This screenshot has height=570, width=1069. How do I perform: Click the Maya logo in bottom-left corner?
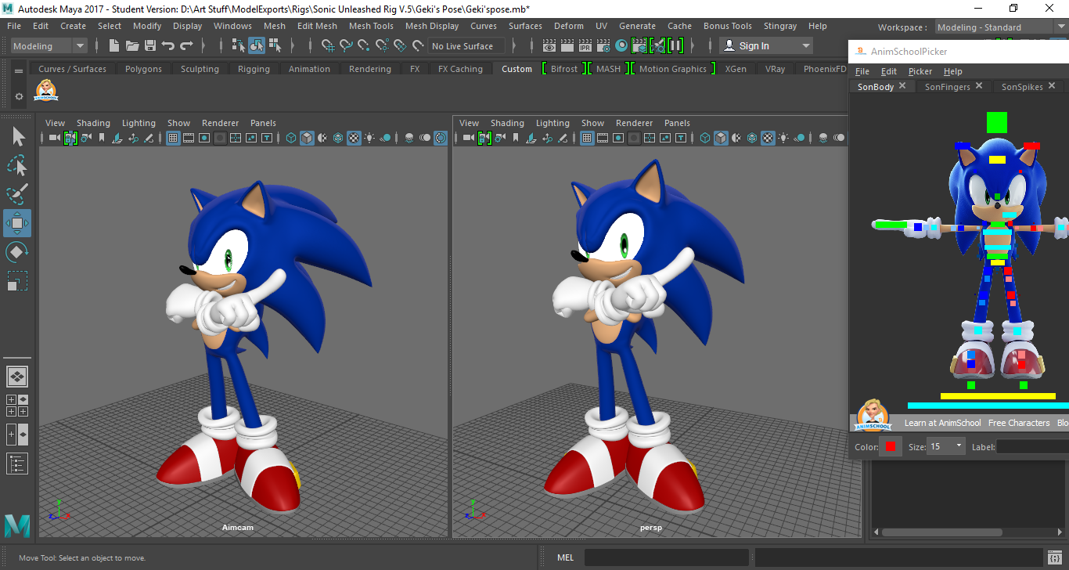coord(17,525)
